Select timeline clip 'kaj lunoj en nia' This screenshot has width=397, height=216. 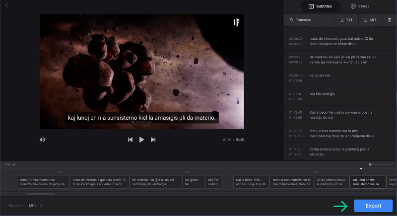(368, 182)
